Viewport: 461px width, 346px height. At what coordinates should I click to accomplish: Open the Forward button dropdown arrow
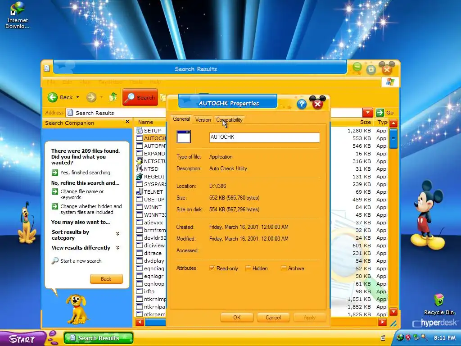pos(101,97)
